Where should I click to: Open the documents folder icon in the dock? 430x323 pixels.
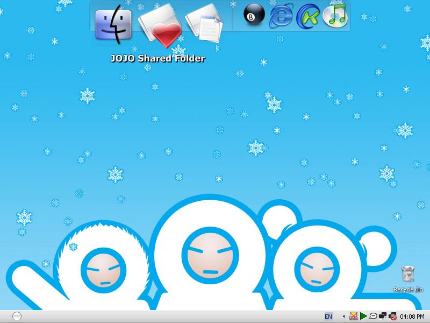(x=205, y=24)
